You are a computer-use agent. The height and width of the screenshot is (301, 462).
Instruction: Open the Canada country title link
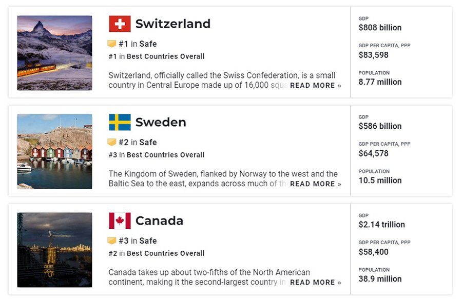click(x=159, y=220)
